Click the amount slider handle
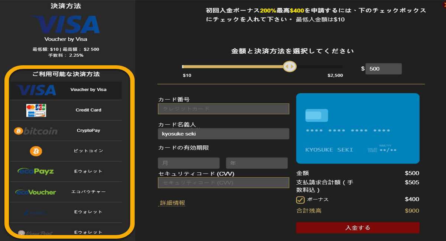 click(x=289, y=67)
